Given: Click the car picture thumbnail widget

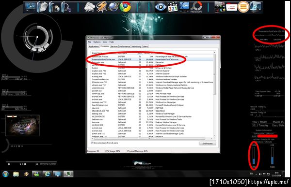Looking at the screenshot, I should [x=22, y=126].
